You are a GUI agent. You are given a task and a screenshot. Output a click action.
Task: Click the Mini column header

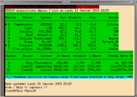(92, 17)
